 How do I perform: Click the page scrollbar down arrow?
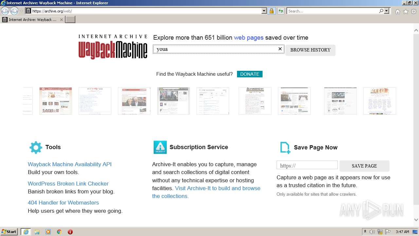click(x=416, y=220)
